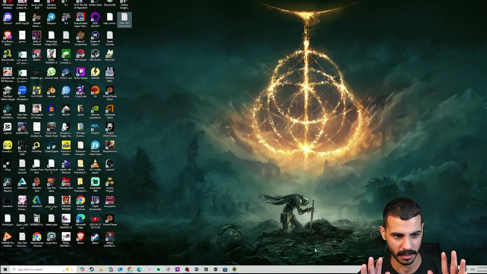Open the Microsoft Edge desktop shortcut
This screenshot has height=274, width=487.
click(81, 221)
